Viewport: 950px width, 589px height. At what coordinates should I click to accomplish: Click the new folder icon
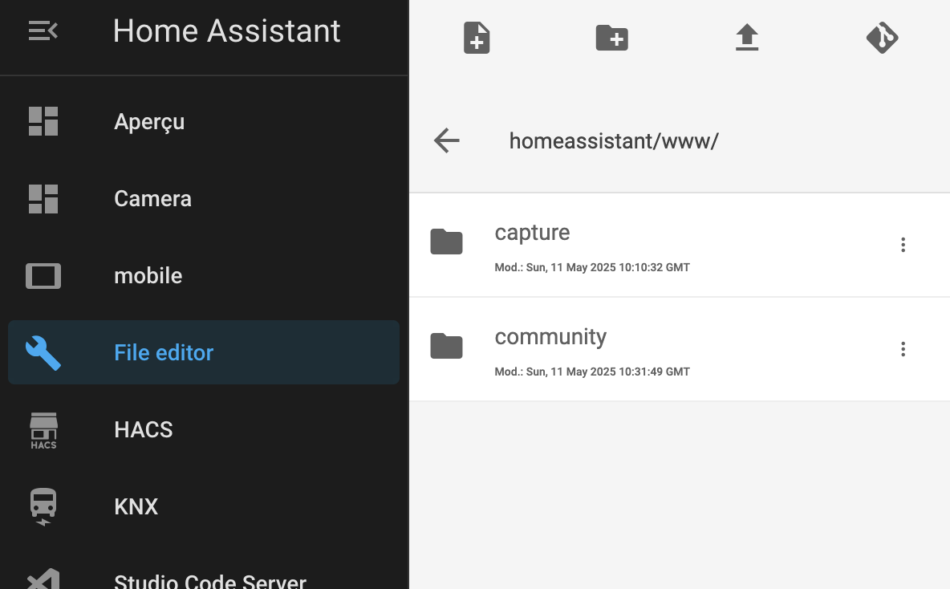[x=611, y=38]
